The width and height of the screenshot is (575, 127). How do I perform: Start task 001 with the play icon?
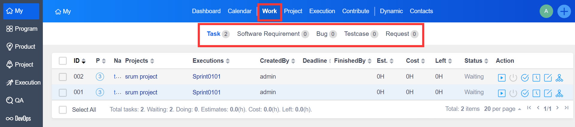pyautogui.click(x=502, y=94)
